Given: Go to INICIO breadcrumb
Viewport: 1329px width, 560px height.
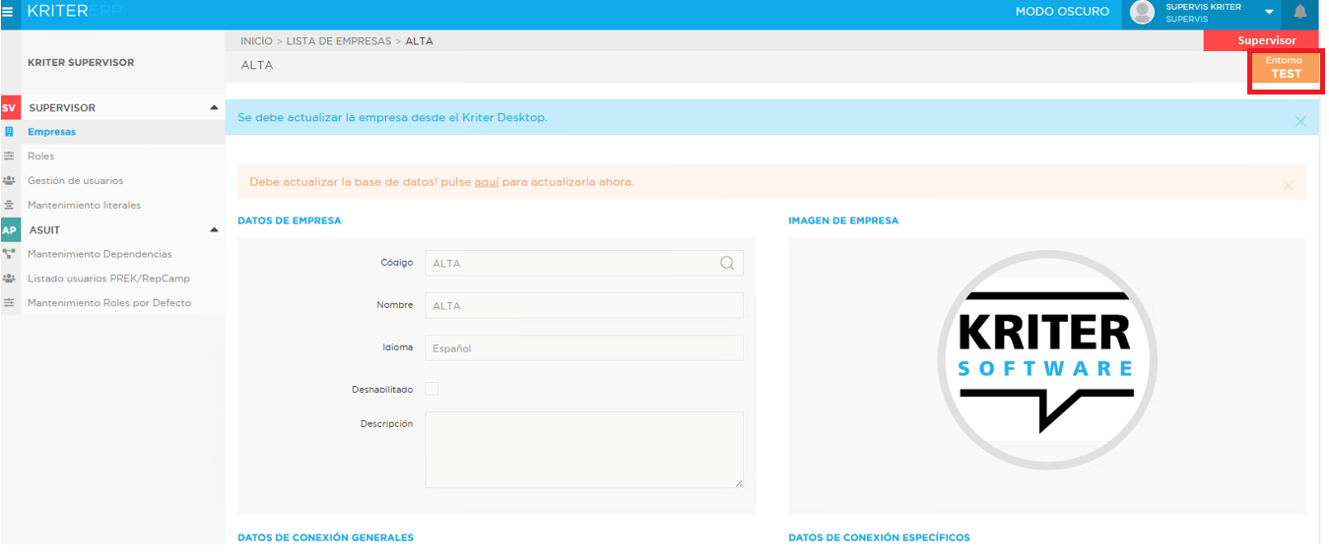Looking at the screenshot, I should 256,41.
